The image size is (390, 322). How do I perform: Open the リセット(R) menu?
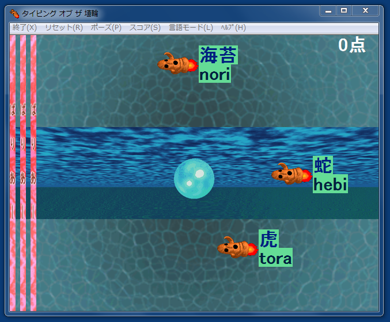tap(64, 27)
